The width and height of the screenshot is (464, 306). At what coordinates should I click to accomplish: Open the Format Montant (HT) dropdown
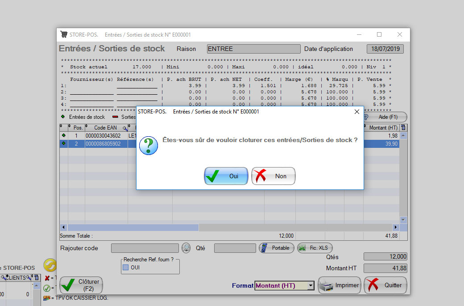click(x=311, y=285)
